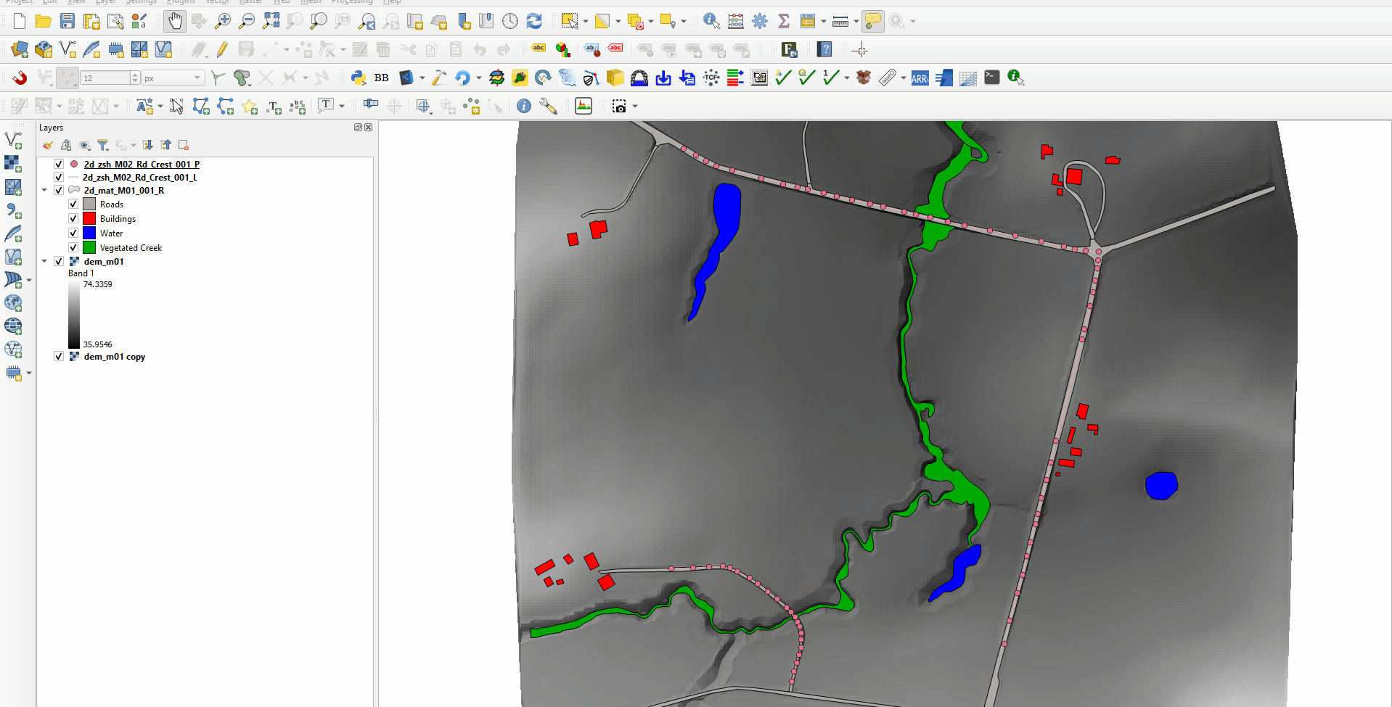Viewport: 1392px width, 707px height.
Task: Save the project with the floppy disk icon
Action: tap(67, 21)
